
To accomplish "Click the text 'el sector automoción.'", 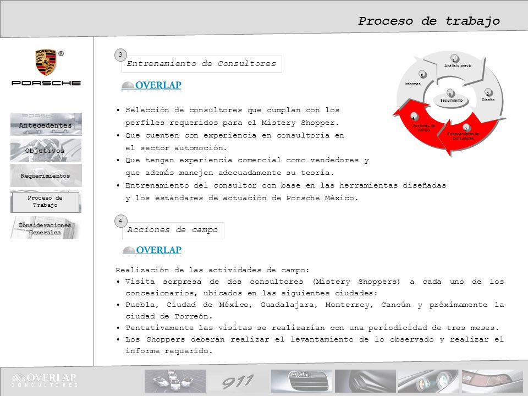I will point(176,148).
